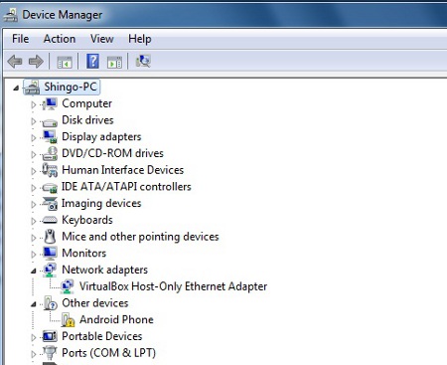Expand the Human Interface Devices arrow

34,171
